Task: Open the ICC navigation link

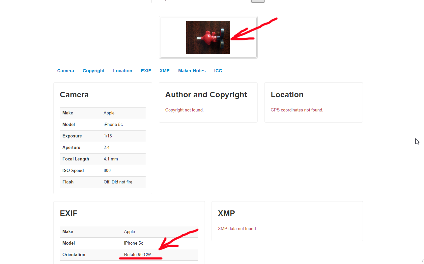Action: coord(218,71)
